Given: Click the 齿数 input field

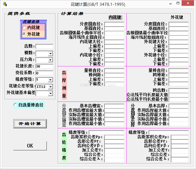Looking at the screenshot, I should [44, 46].
